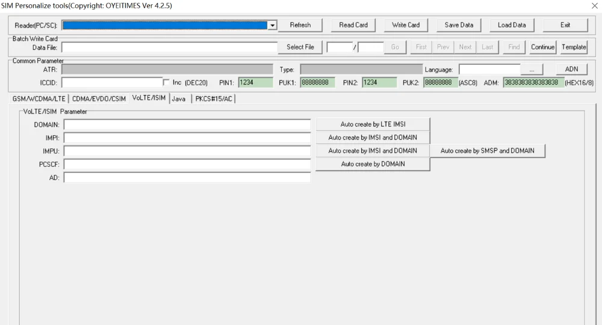The width and height of the screenshot is (602, 325).
Task: Click the PUK2 field showing 88888888
Action: pos(441,82)
